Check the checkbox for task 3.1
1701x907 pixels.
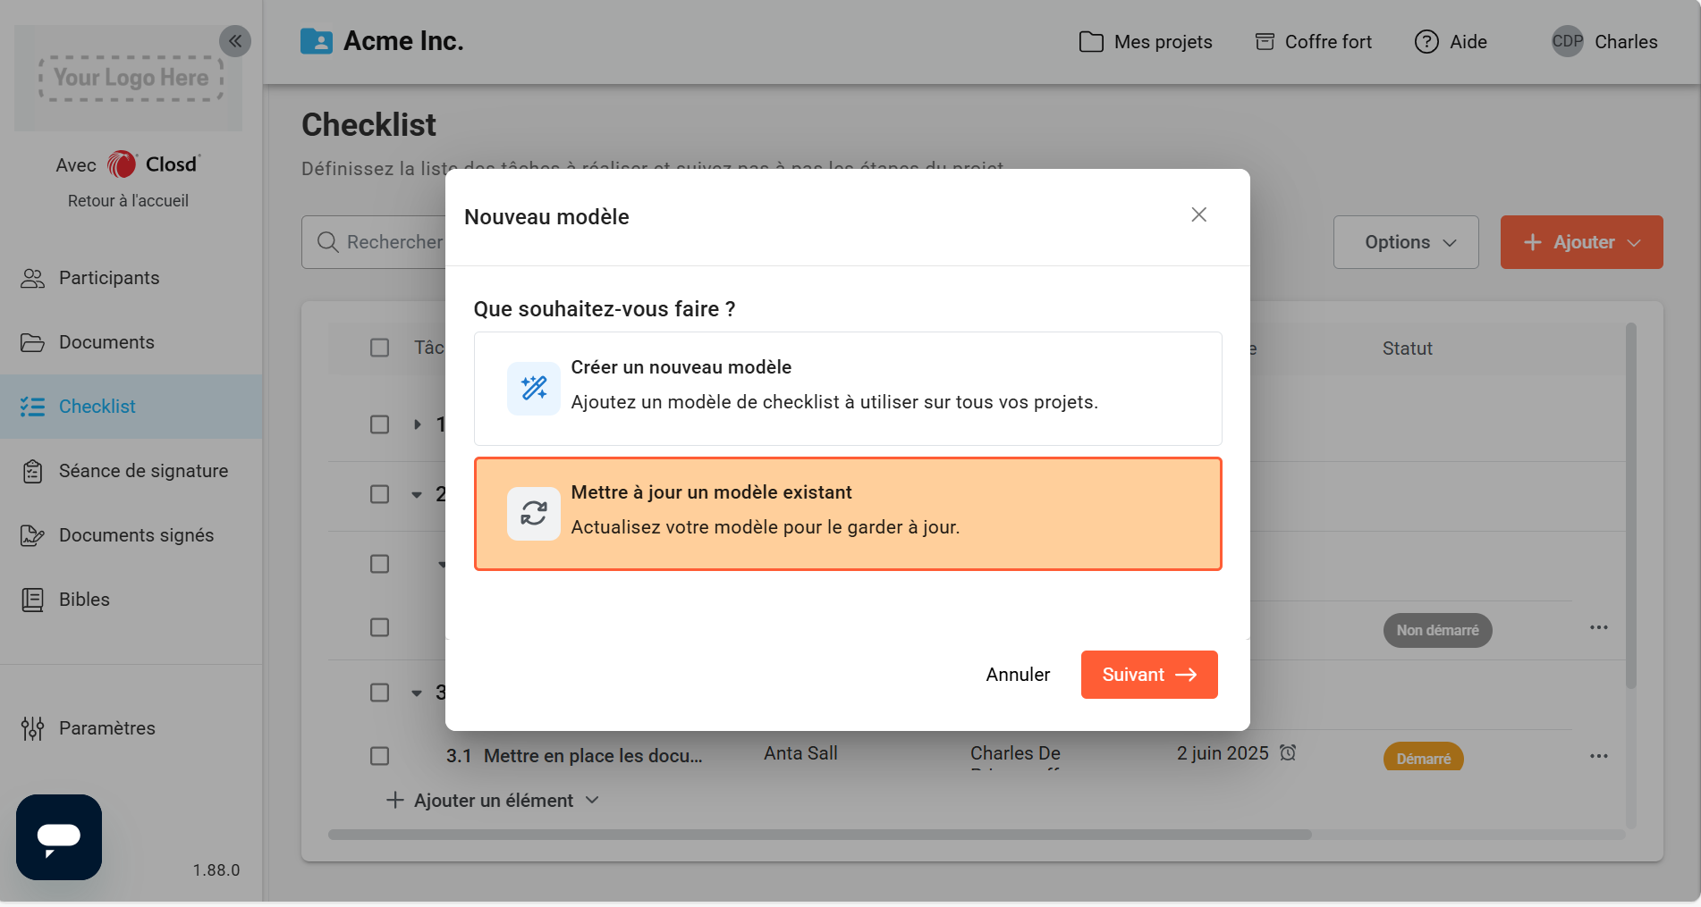380,756
